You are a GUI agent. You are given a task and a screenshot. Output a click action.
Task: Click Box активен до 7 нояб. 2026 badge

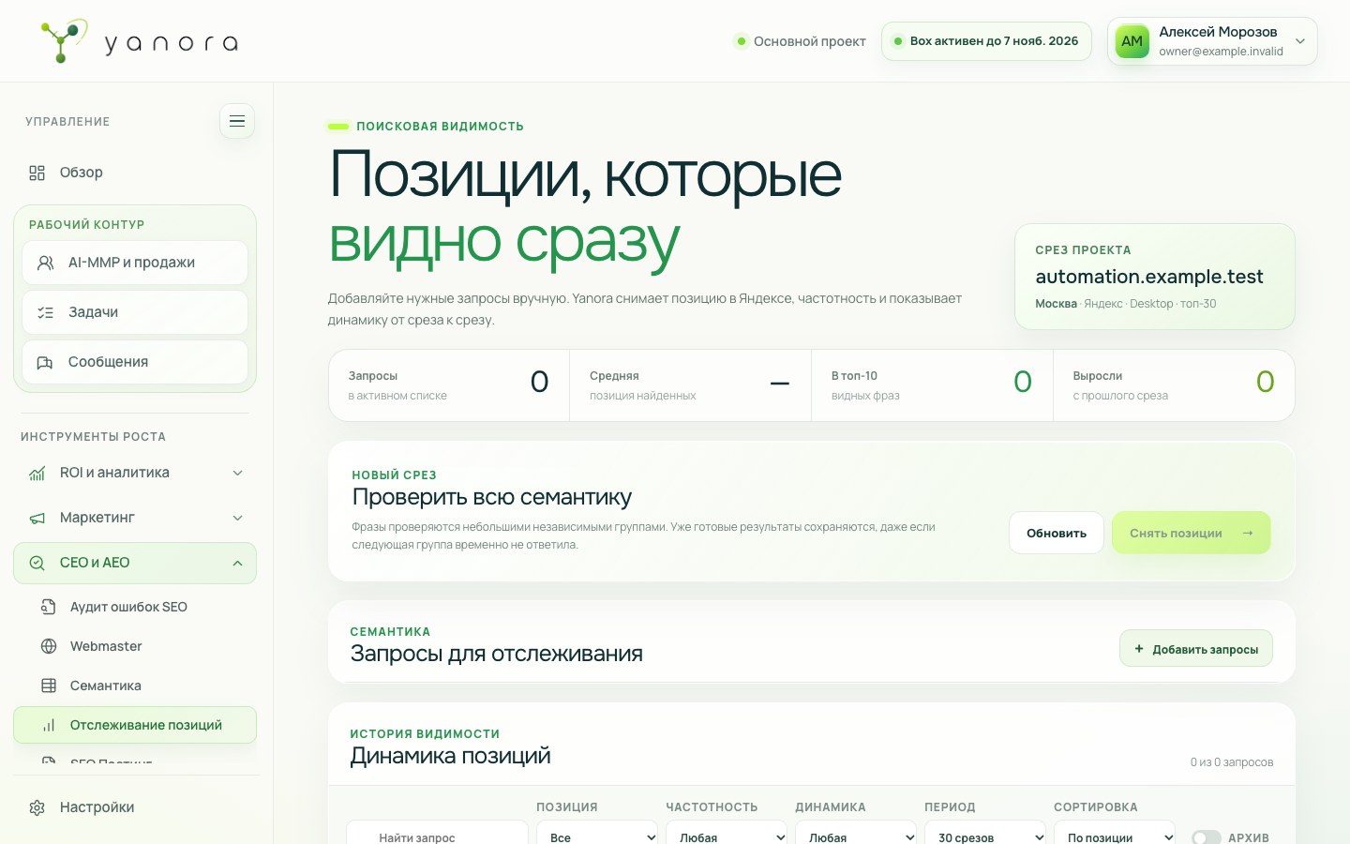coord(986,41)
